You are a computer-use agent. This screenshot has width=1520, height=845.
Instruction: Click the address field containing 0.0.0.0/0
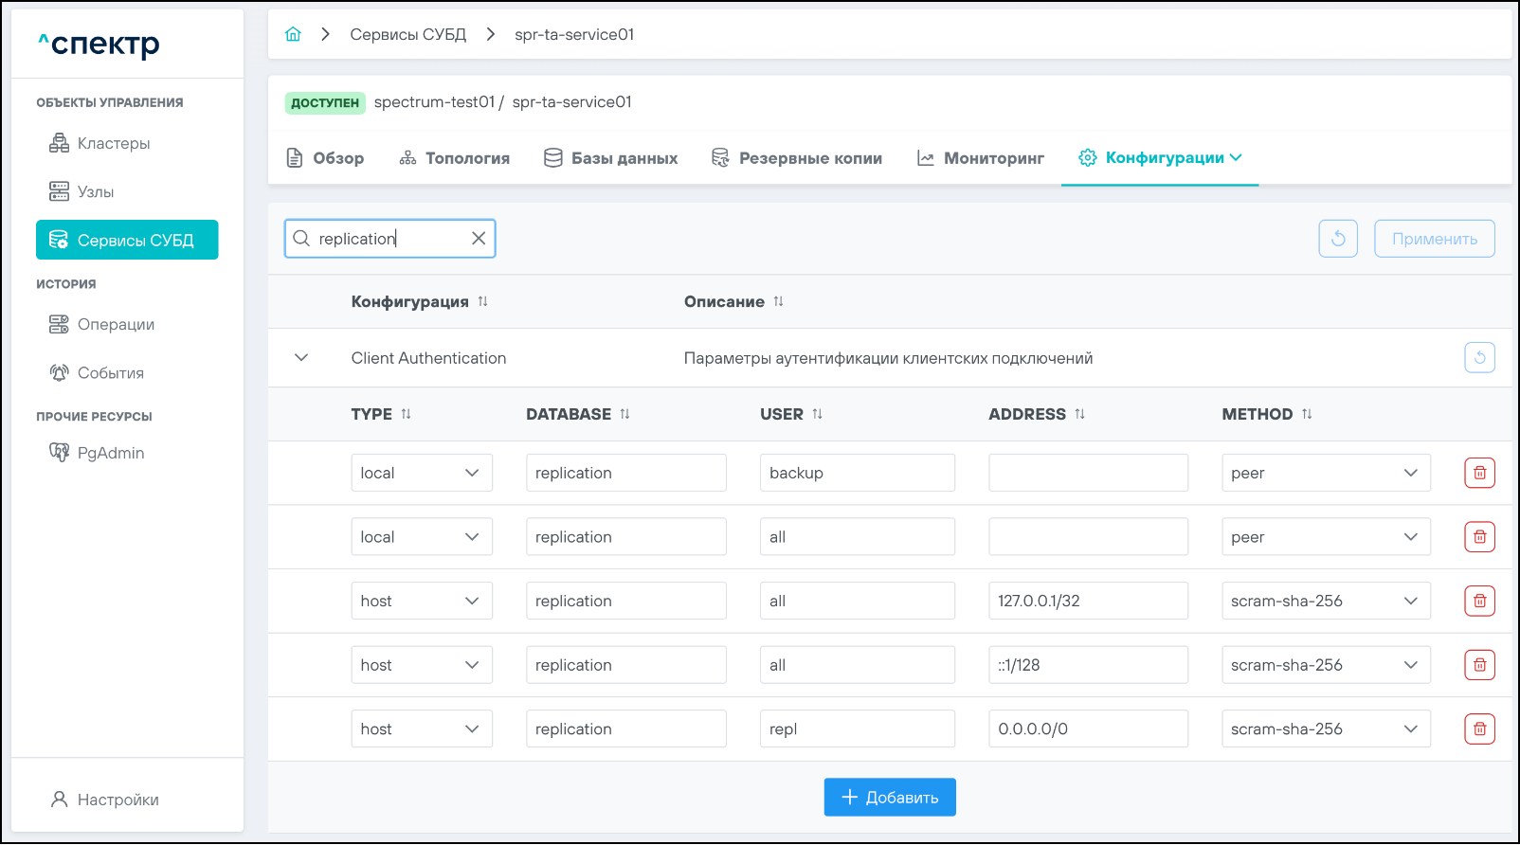[x=1087, y=728]
